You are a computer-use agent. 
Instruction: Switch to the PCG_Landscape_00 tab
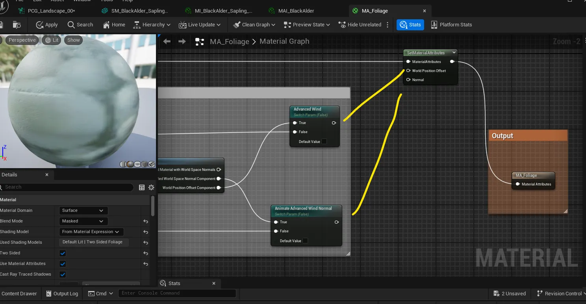[x=51, y=11]
